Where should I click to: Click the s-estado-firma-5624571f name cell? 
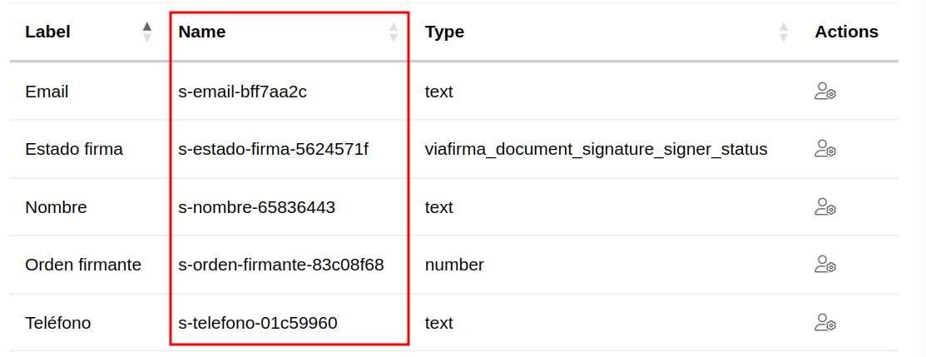274,150
